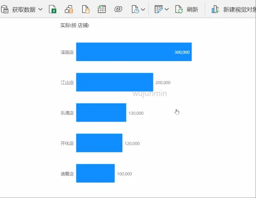Screen dimensions: 256x198
Task: Click the 乐清店 axis label
Action: [67, 113]
